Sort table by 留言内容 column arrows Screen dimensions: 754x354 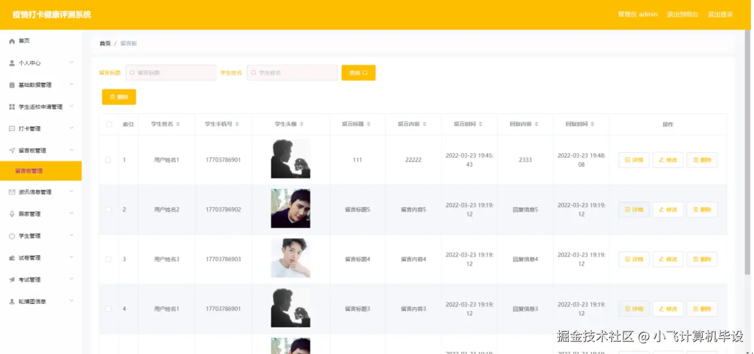(425, 124)
